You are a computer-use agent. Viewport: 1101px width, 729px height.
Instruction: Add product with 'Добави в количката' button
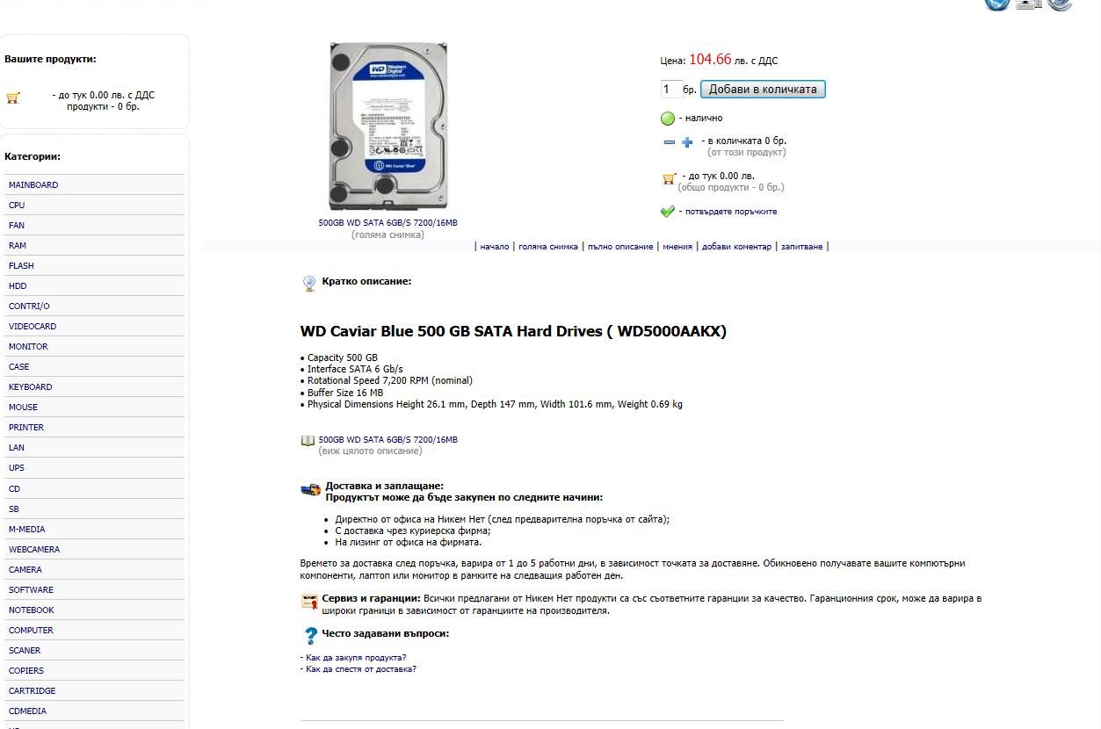point(763,89)
